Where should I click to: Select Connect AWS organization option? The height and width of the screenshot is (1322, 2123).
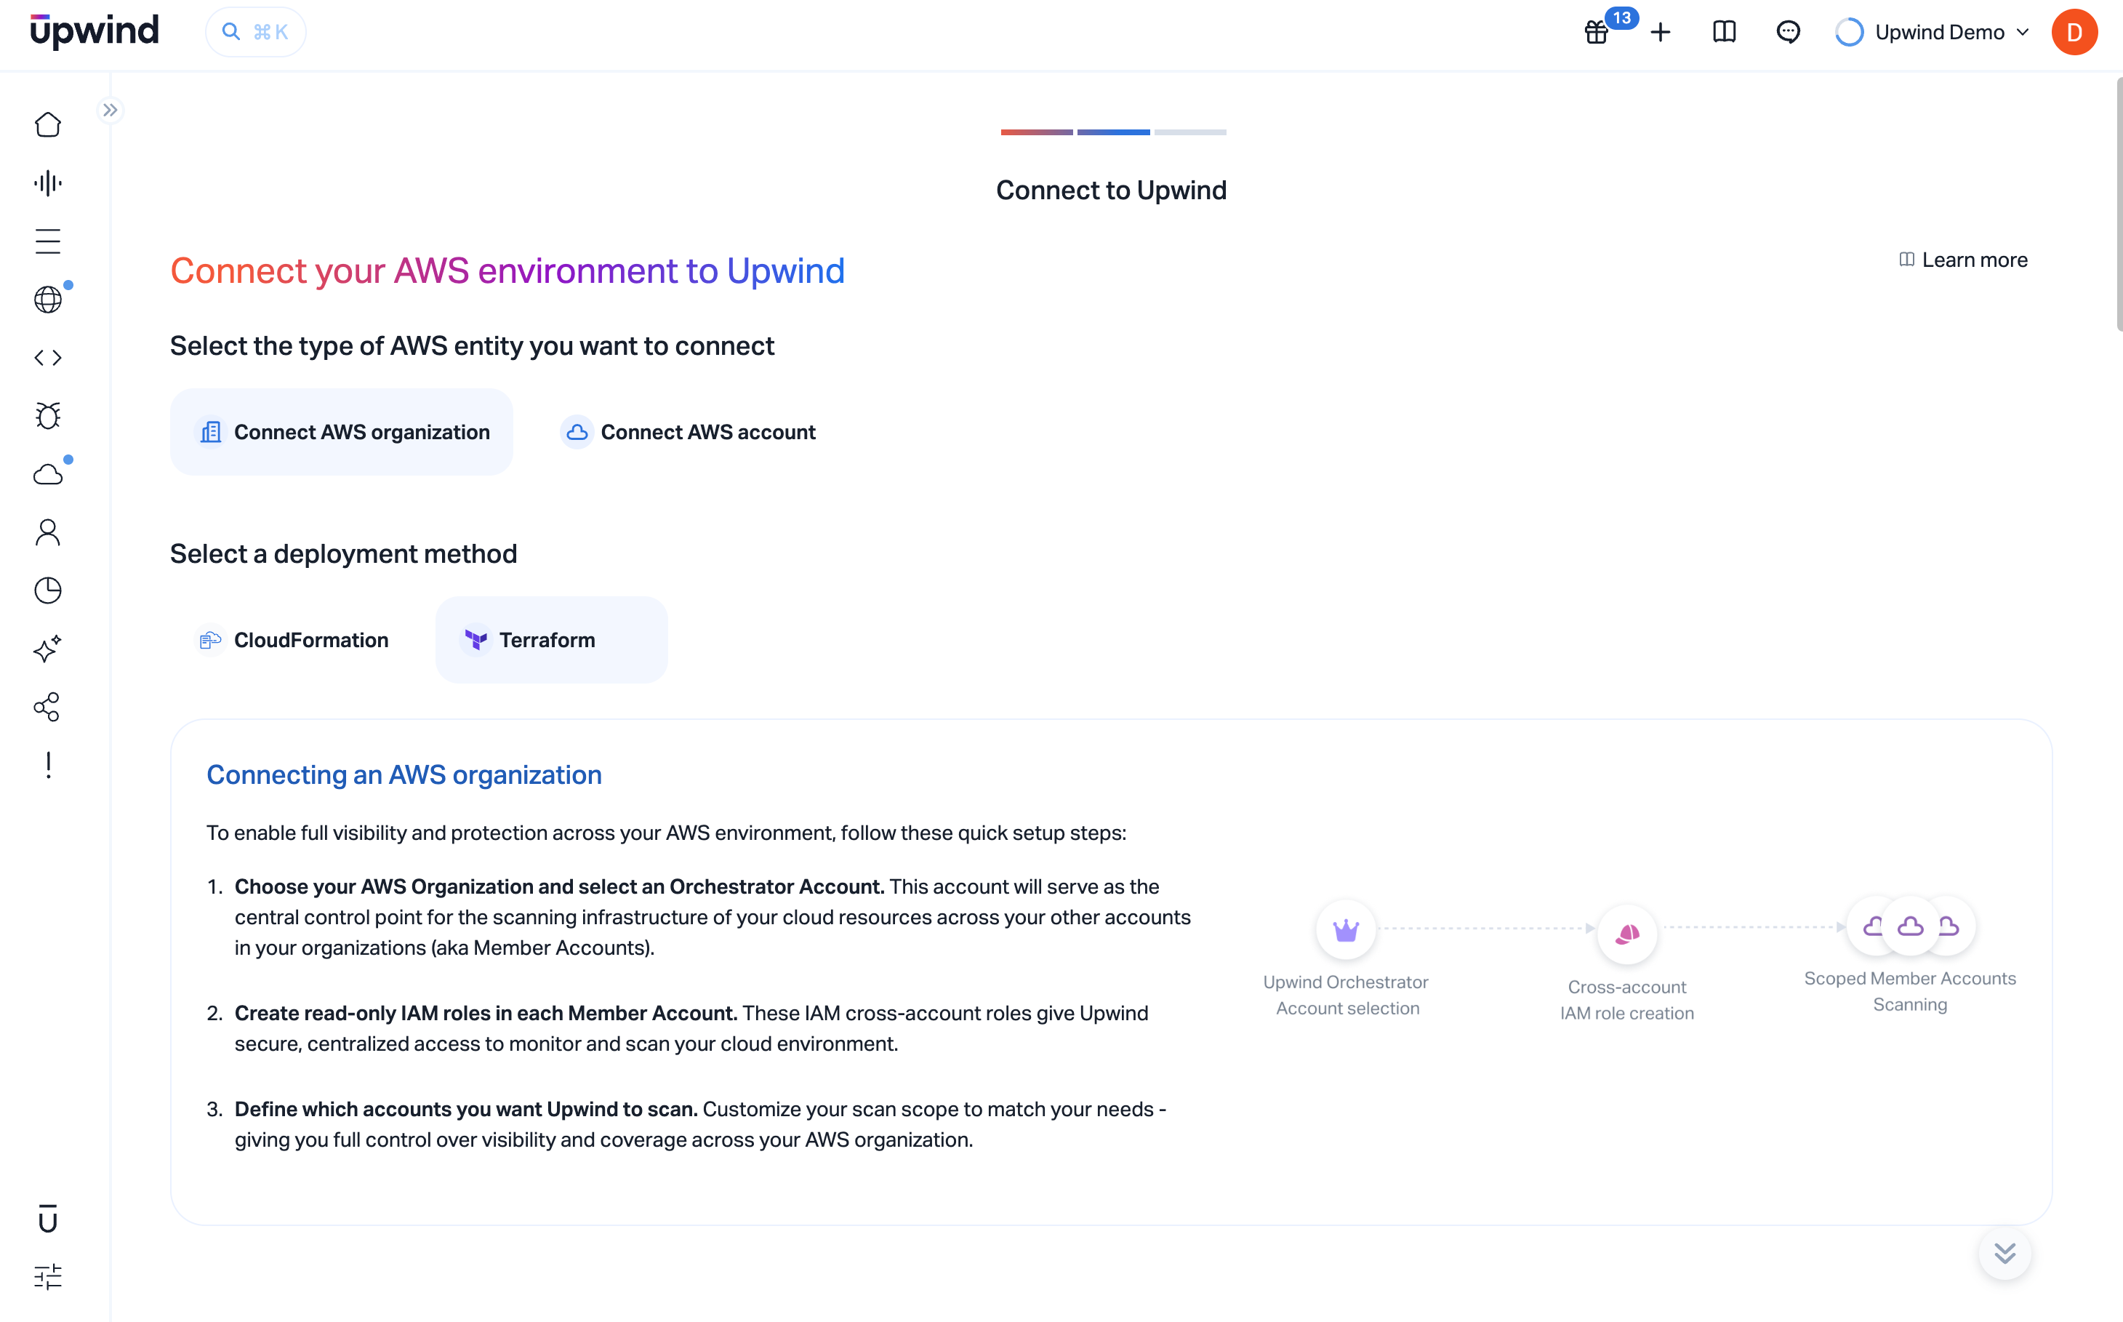(342, 432)
